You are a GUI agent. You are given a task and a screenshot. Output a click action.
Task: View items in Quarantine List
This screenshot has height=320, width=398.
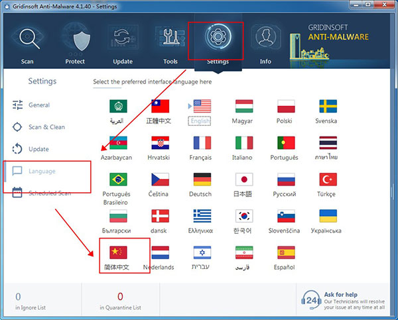120,301
